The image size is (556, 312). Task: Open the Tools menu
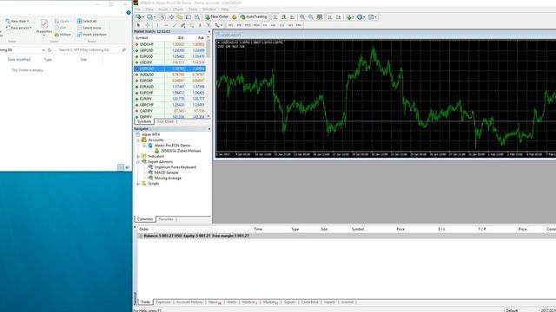193,10
